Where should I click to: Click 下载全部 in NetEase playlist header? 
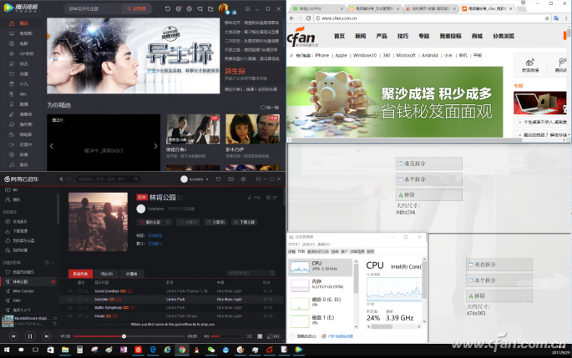point(245,222)
